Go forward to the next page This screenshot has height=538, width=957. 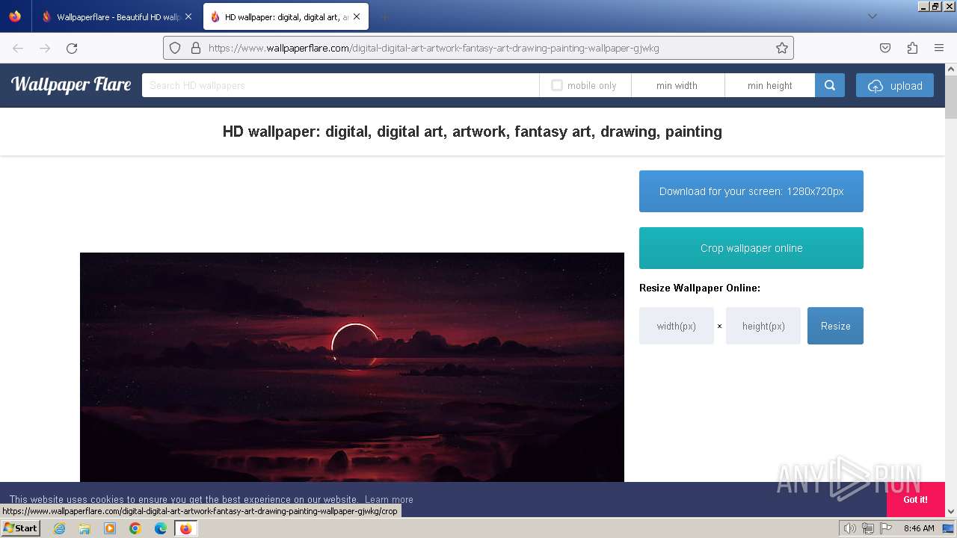[45, 48]
